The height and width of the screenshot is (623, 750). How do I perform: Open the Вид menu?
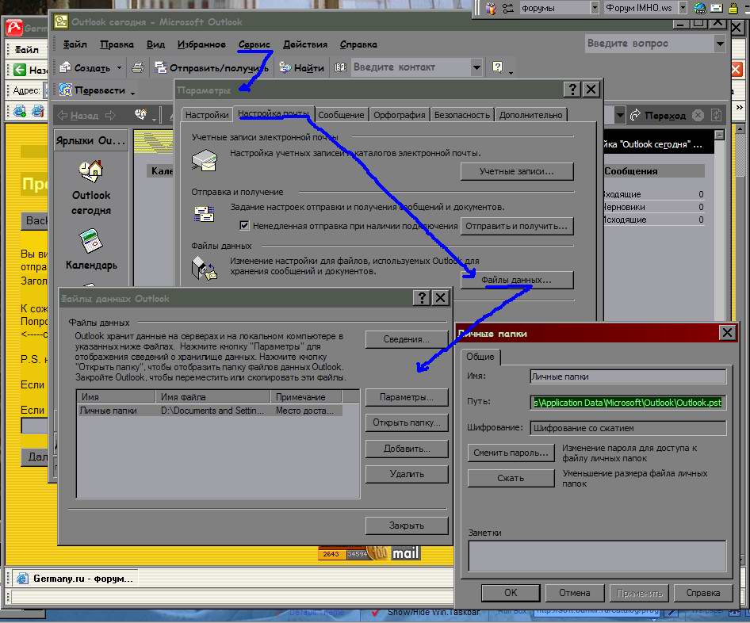click(x=155, y=44)
